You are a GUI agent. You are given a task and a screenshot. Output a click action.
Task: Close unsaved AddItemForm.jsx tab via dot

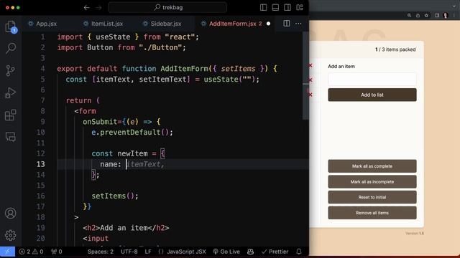point(268,24)
